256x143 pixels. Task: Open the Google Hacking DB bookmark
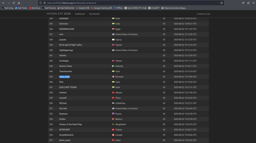(x=101, y=8)
